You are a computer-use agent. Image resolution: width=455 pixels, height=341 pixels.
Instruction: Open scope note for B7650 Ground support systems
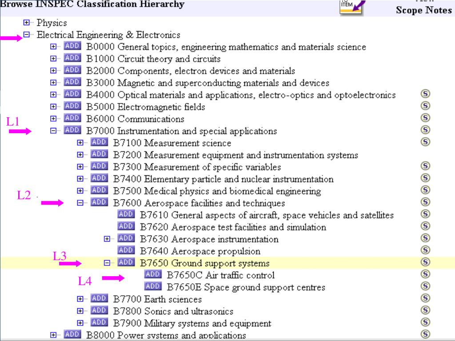coord(425,262)
